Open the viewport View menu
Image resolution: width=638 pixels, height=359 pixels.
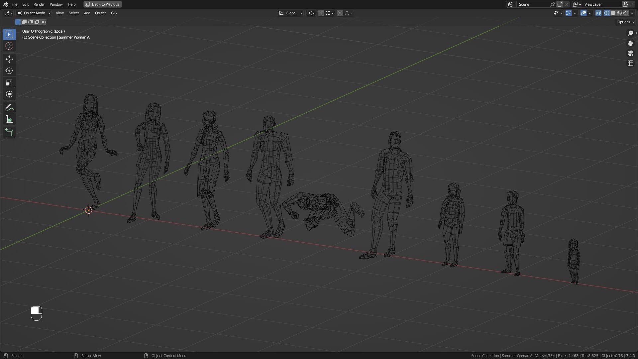(60, 13)
